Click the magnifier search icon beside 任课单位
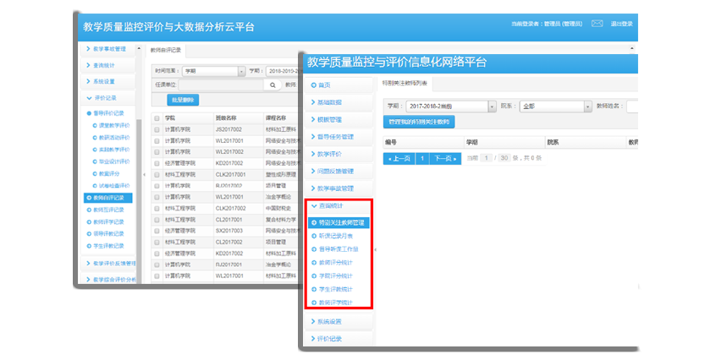The width and height of the screenshot is (716, 360). 273,85
